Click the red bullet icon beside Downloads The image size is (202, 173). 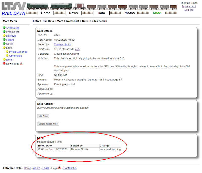click(5, 63)
